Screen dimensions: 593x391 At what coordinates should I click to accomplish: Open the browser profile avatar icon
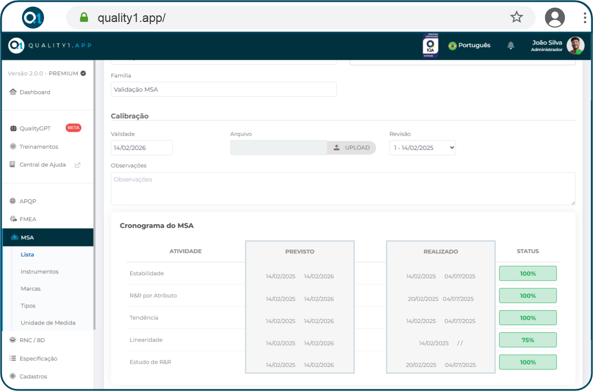(554, 18)
